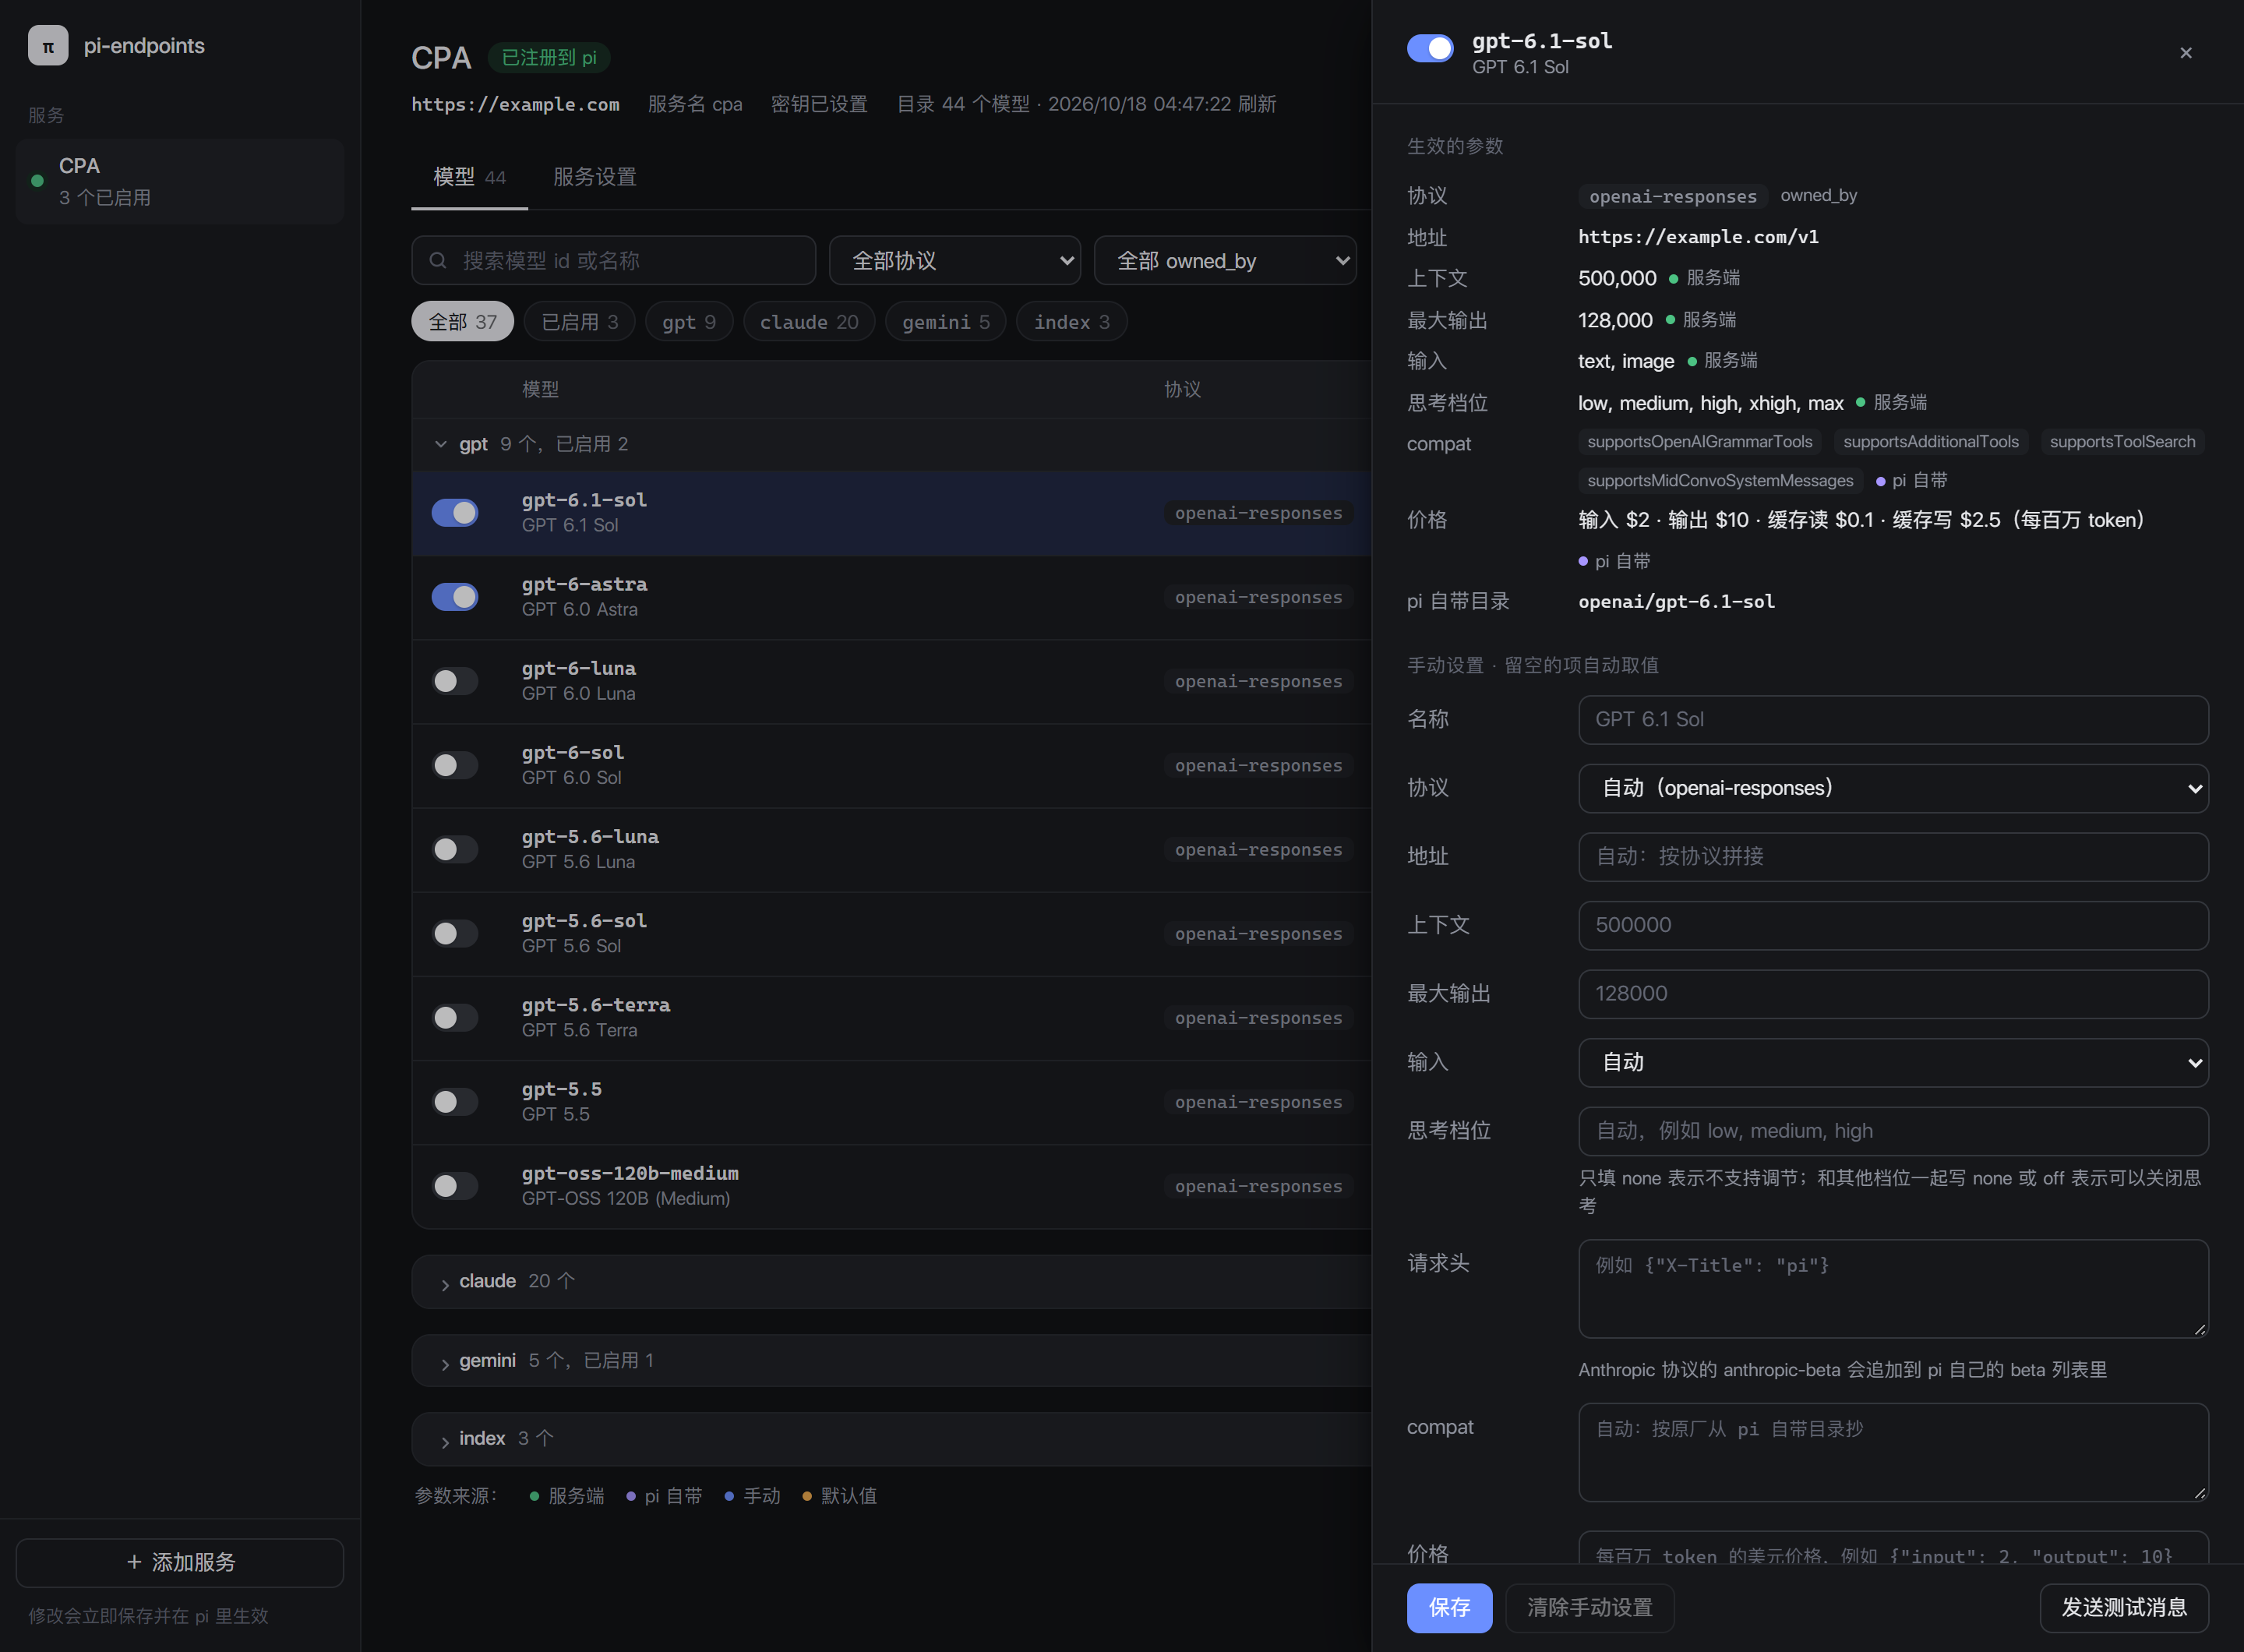
Task: Collapse the gpt model group
Action: (441, 444)
